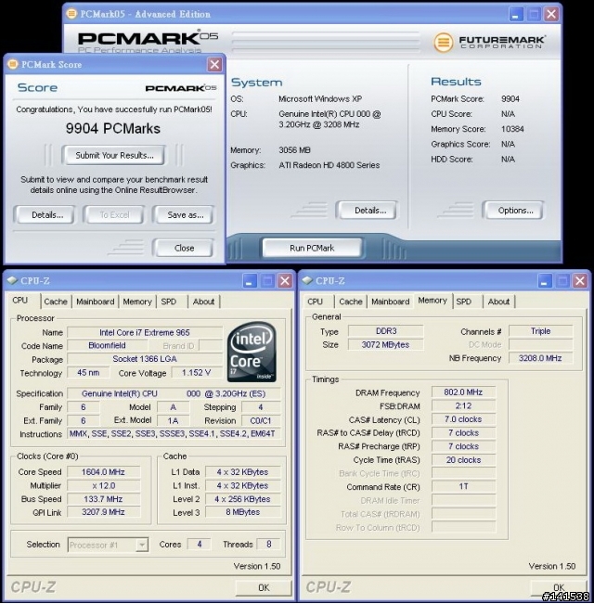Click the Save as button
Screen dimensions: 594x604
(x=186, y=214)
